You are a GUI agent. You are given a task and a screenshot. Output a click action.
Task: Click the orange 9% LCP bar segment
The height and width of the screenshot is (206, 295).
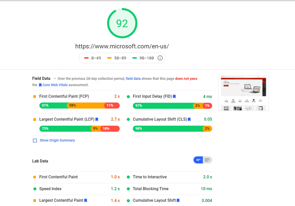coord(96,128)
